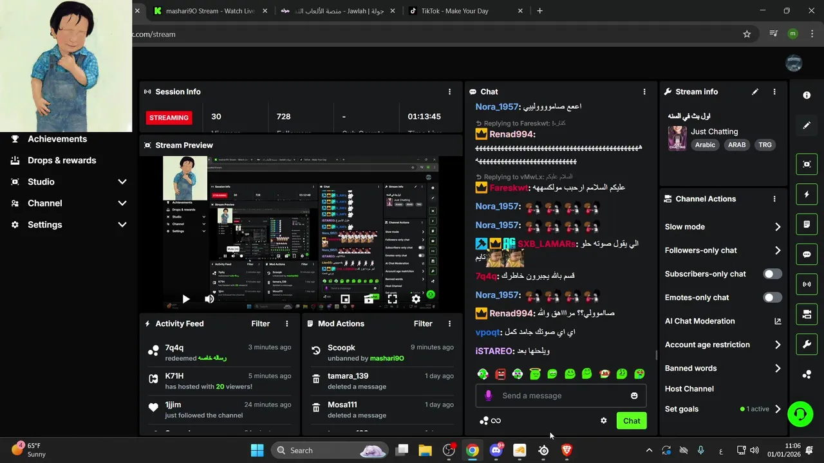
Task: Select Achievements in left sidebar
Action: (57, 139)
